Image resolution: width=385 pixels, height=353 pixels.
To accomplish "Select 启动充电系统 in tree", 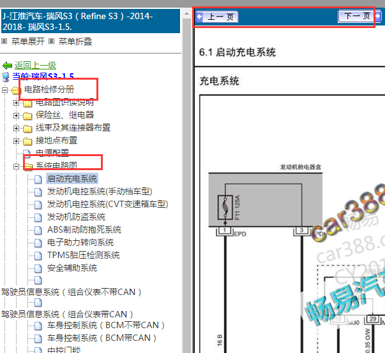I will tap(72, 178).
